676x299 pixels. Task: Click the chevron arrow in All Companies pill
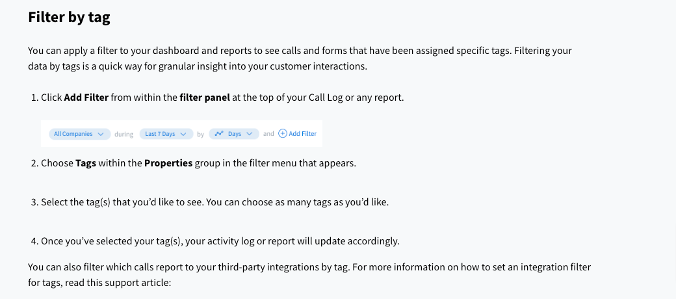pos(101,134)
